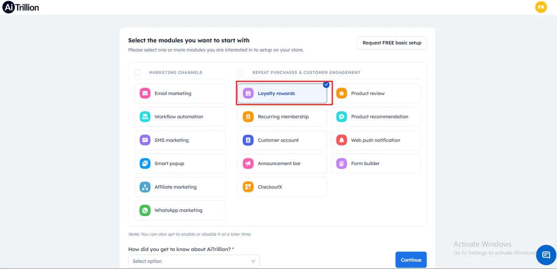
Task: Check the Repeat Purchases & Customer Engagement checkbox
Action: click(240, 72)
